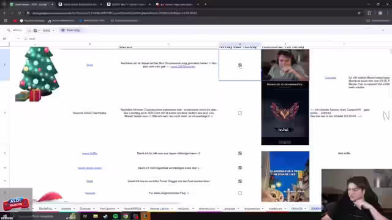Open the orange app icon on the taskbar

[x=145, y=216]
